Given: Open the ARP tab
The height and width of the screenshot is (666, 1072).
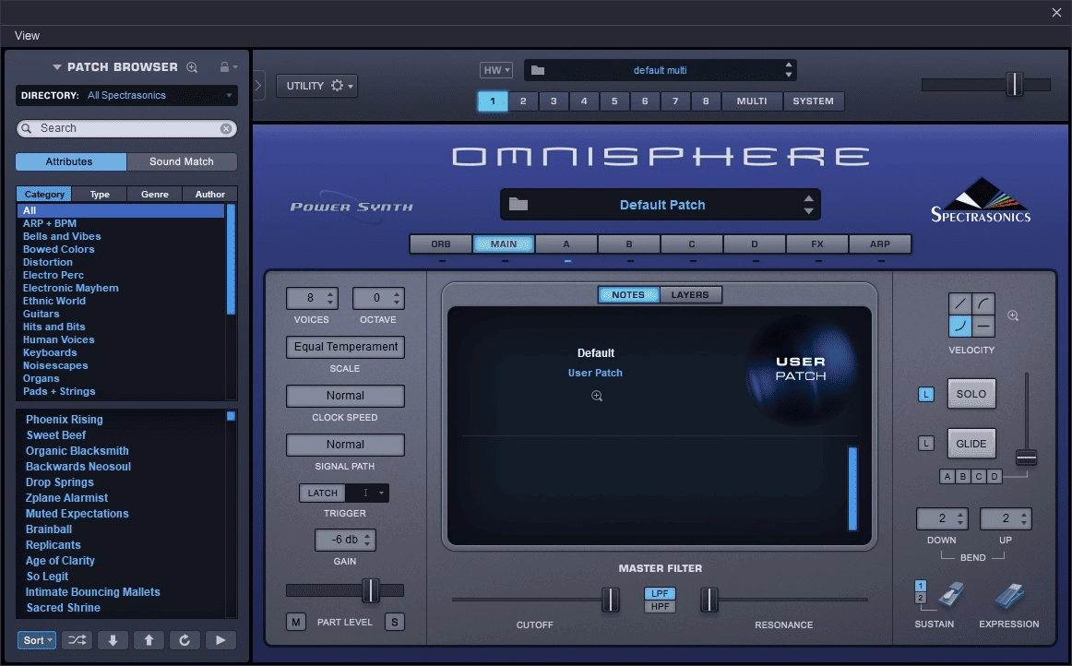Looking at the screenshot, I should point(880,244).
